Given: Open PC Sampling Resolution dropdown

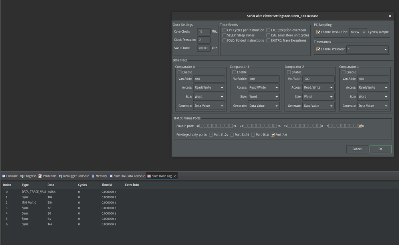Looking at the screenshot, I should [358, 32].
